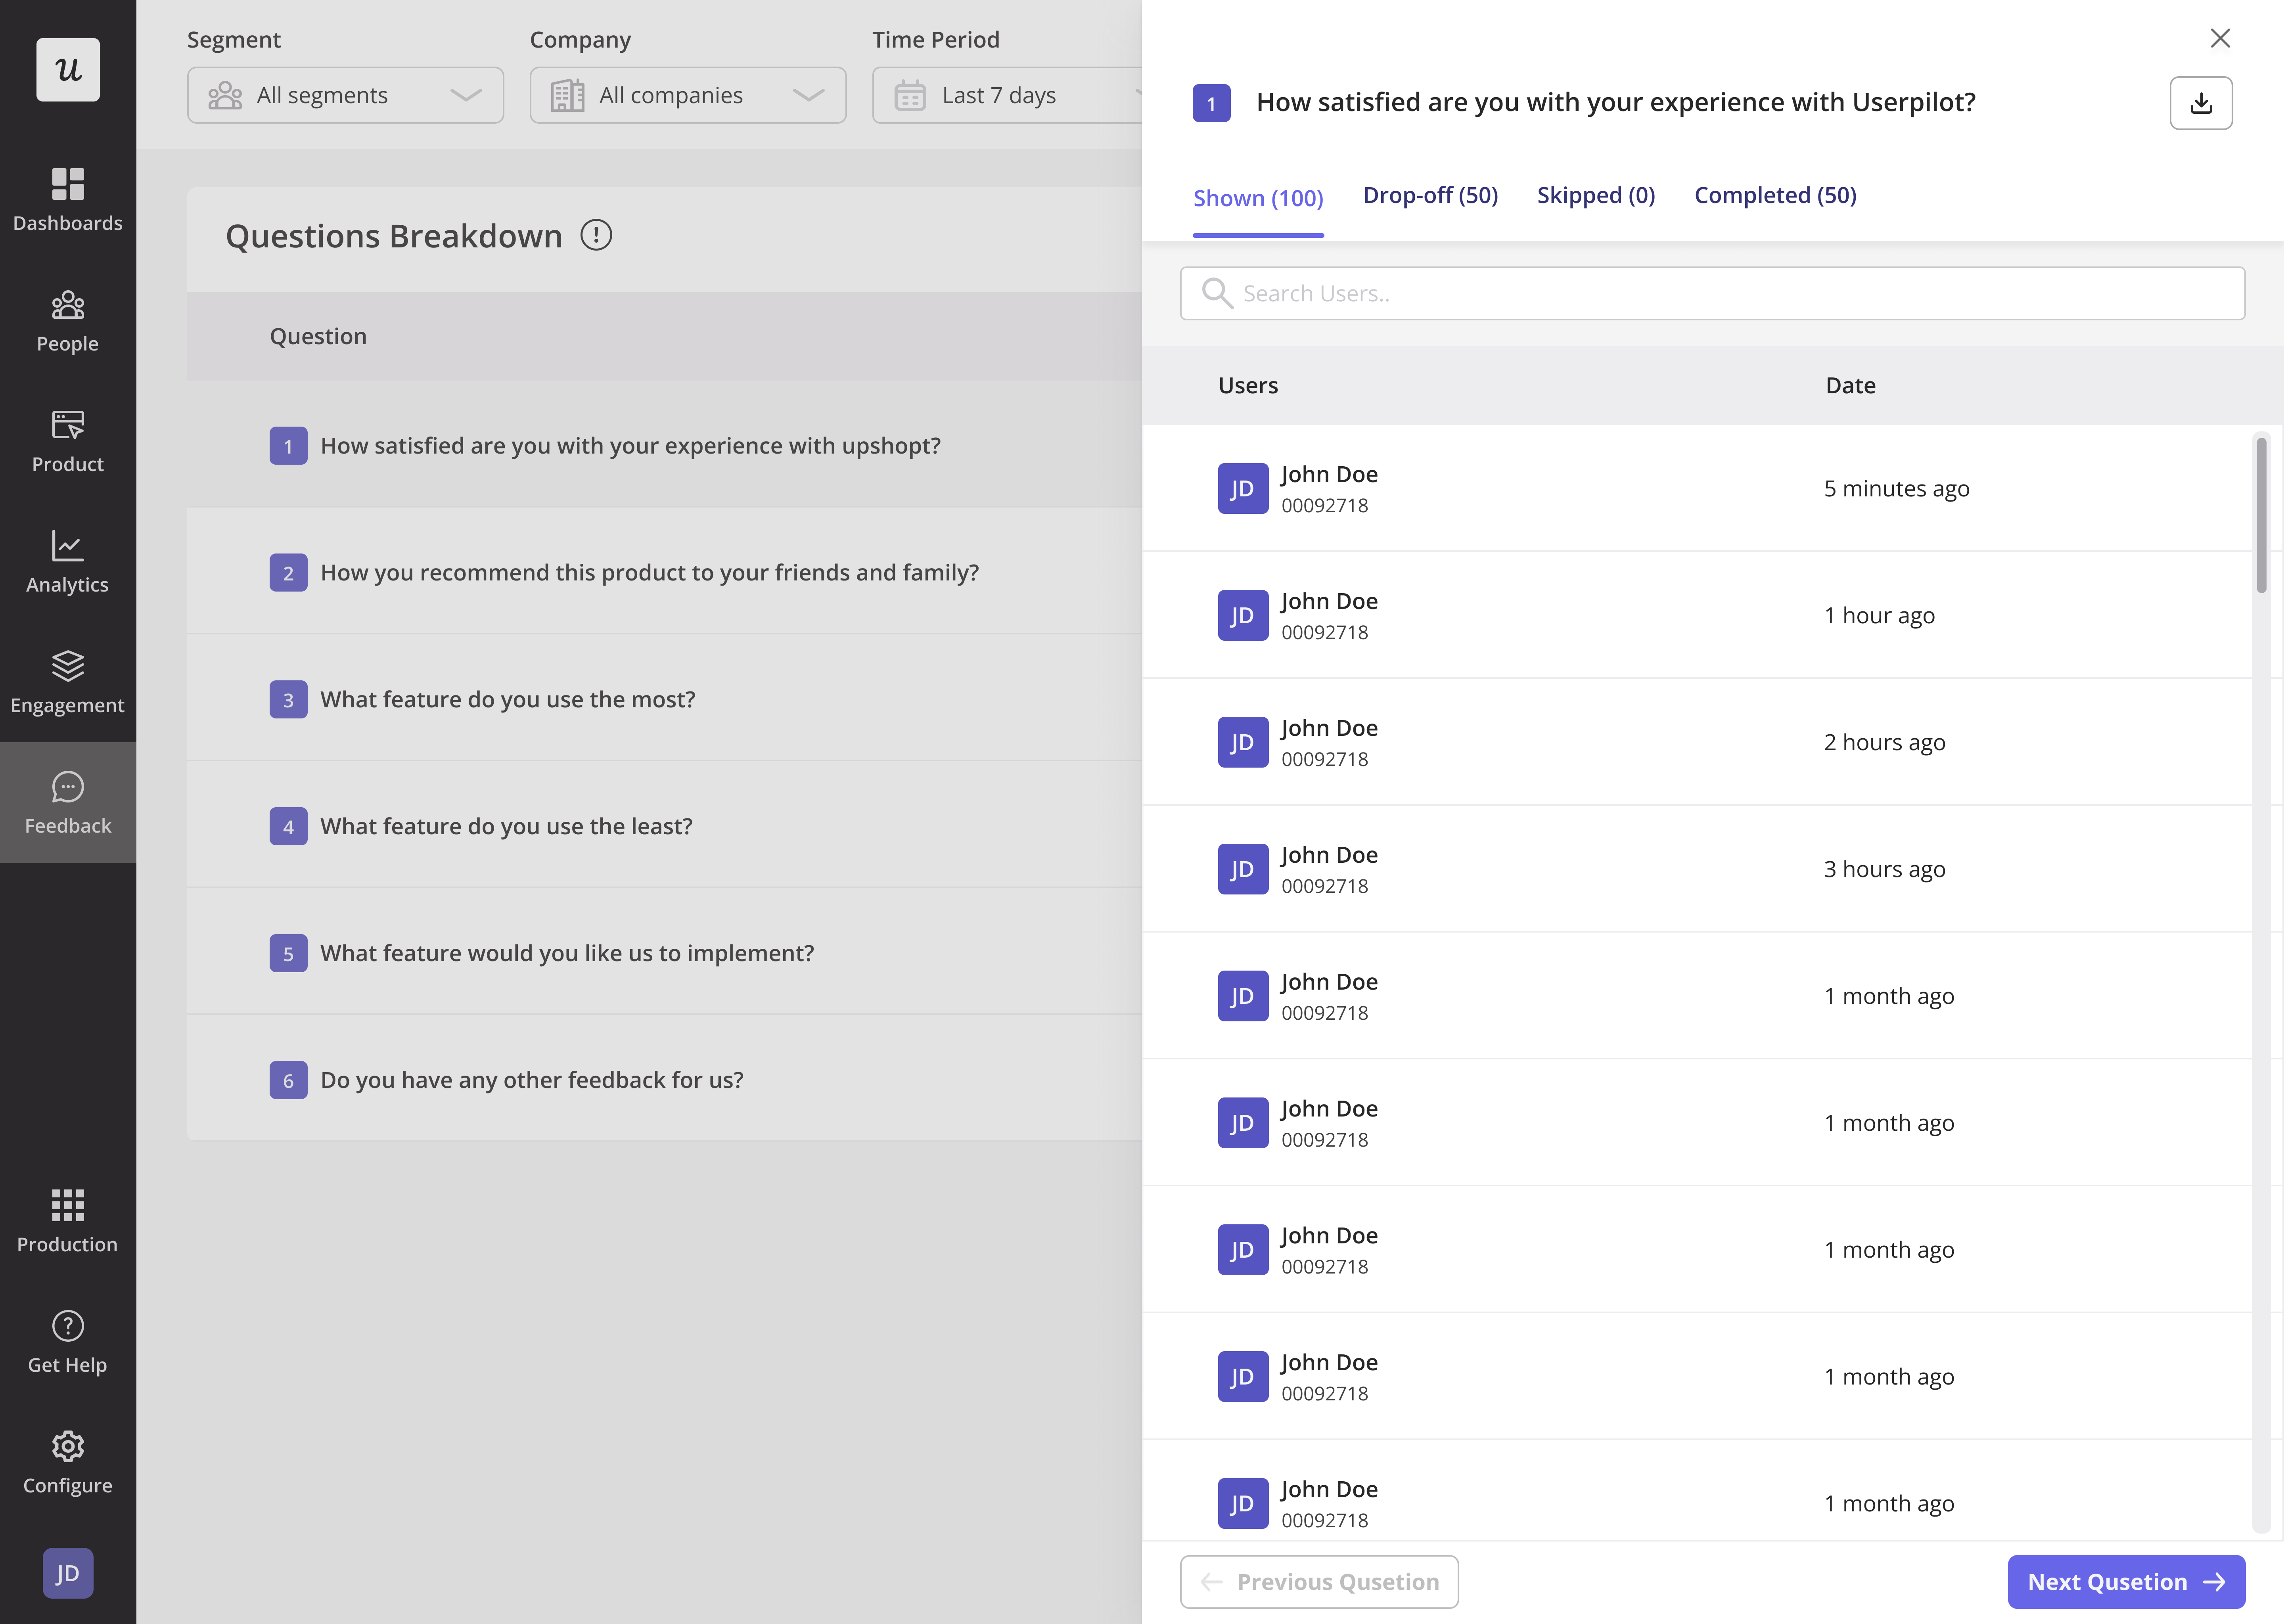Click JD avatar of the 5 minutes ago user
Viewport: 2284px width, 1624px height.
coord(1243,488)
